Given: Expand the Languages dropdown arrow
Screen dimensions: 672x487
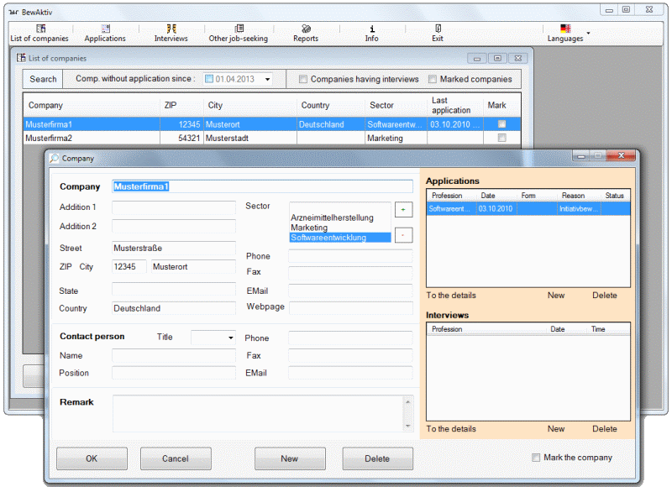Looking at the screenshot, I should click(589, 33).
